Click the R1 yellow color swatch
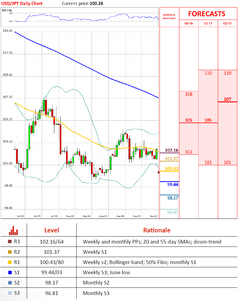Screen dimensions: 240x301 [x=10, y=262]
